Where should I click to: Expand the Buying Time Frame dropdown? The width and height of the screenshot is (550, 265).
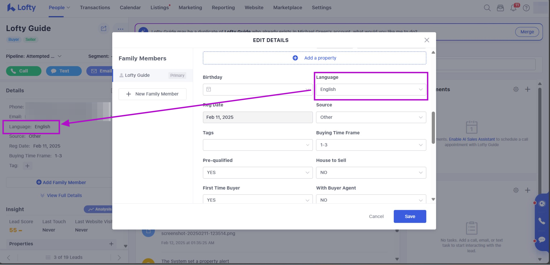point(371,145)
